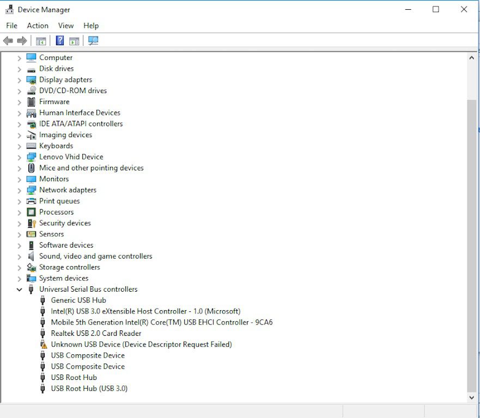This screenshot has width=480, height=418.
Task: Click the Human Interface Devices icon
Action: tap(31, 113)
